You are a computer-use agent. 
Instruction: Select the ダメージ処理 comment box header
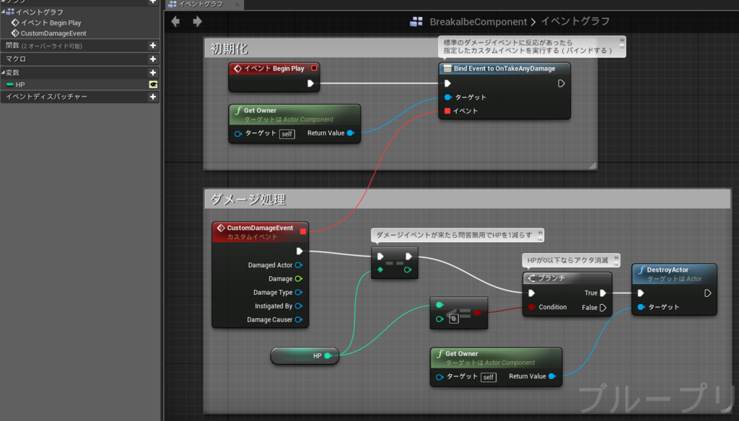[468, 199]
